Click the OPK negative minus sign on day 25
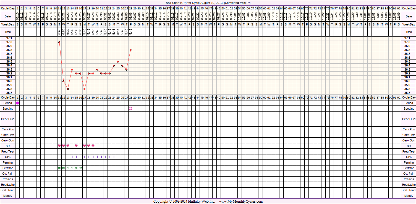Viewport: 416px width, 204px height. tap(118, 157)
